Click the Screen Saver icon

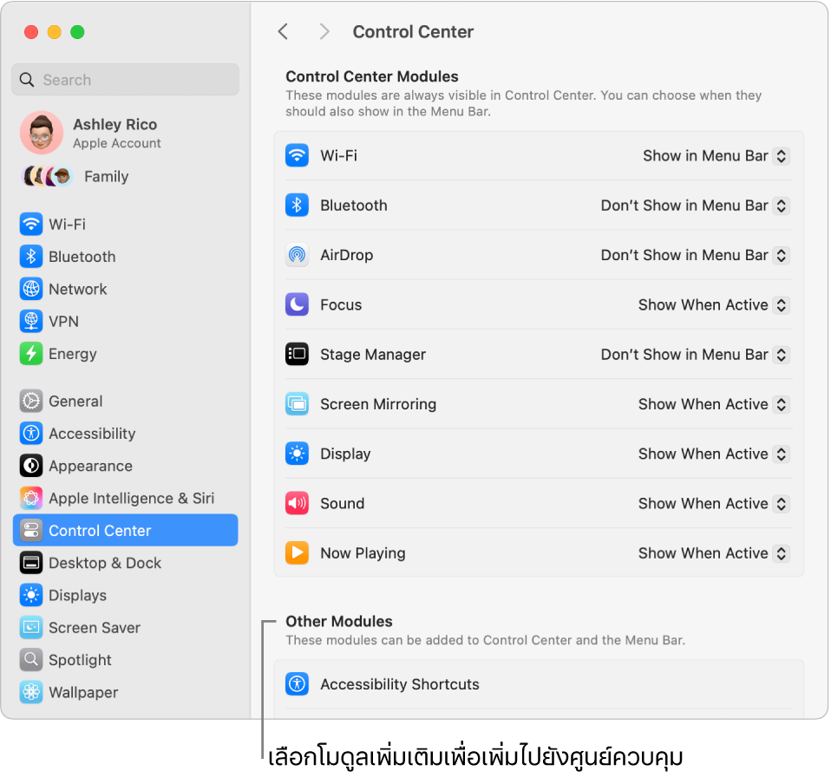click(x=31, y=627)
